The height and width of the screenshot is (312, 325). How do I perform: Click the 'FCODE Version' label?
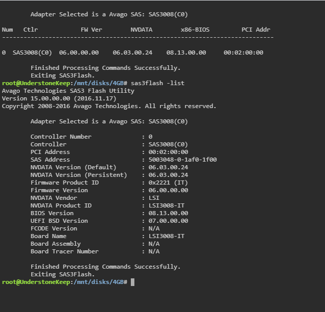tap(54, 228)
